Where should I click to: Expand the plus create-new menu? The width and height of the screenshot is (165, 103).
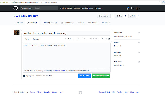point(133,8)
